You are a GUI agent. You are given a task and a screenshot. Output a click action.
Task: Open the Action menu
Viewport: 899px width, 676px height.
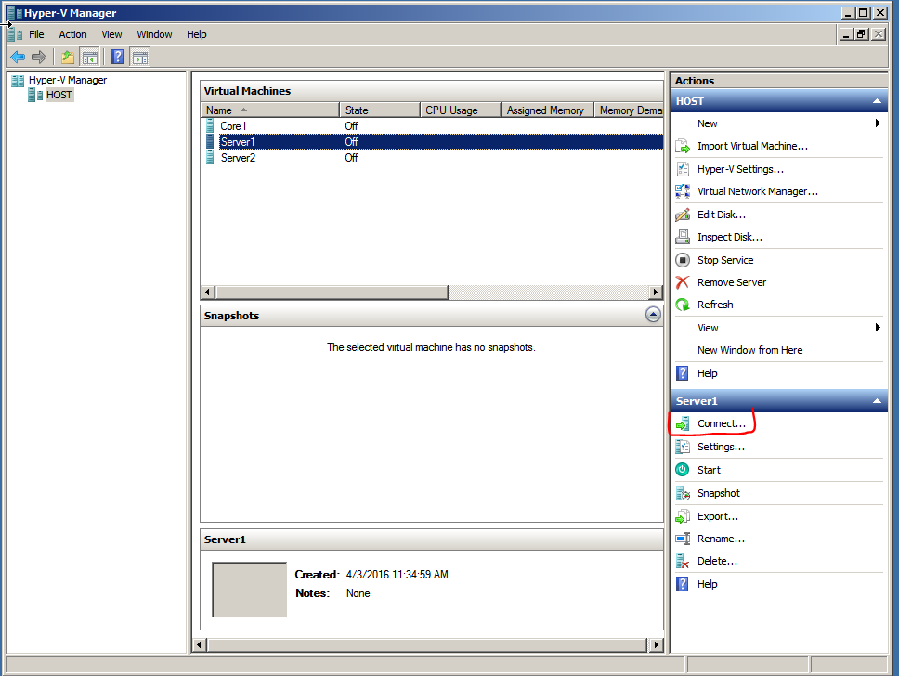pyautogui.click(x=72, y=34)
